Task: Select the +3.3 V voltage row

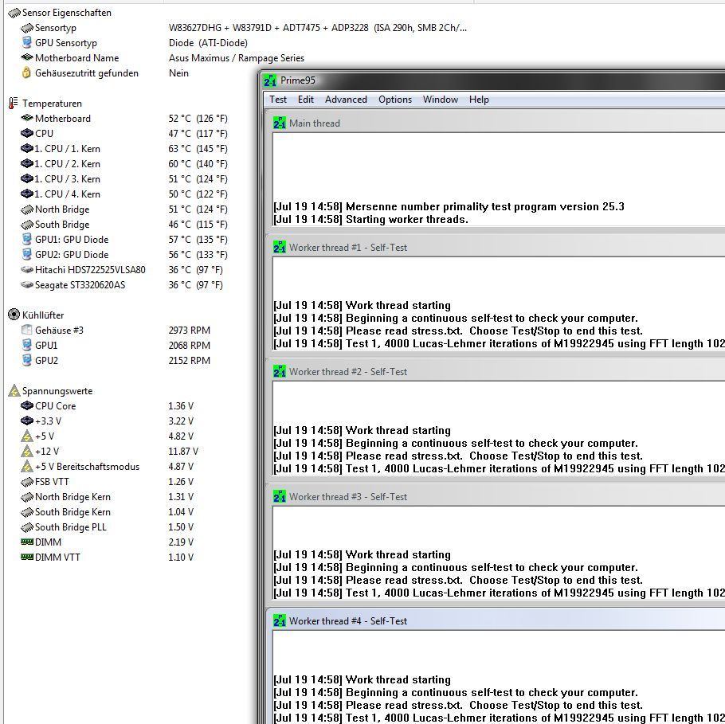Action: click(108, 421)
